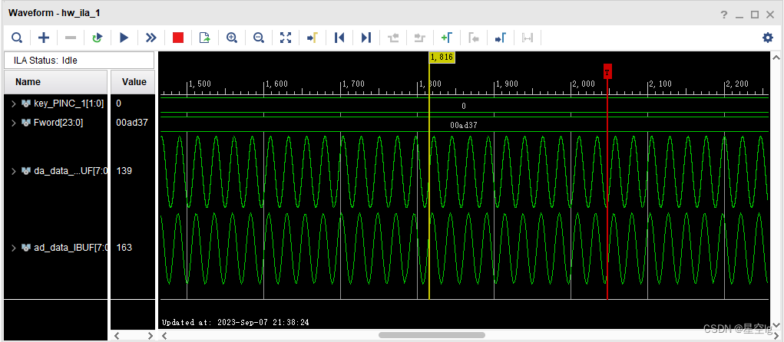Zoom in on the waveform
784x342 pixels.
[x=232, y=38]
